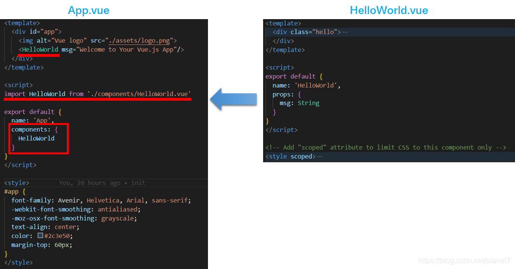Click msg: String prop definition
The width and height of the screenshot is (515, 269).
299,103
